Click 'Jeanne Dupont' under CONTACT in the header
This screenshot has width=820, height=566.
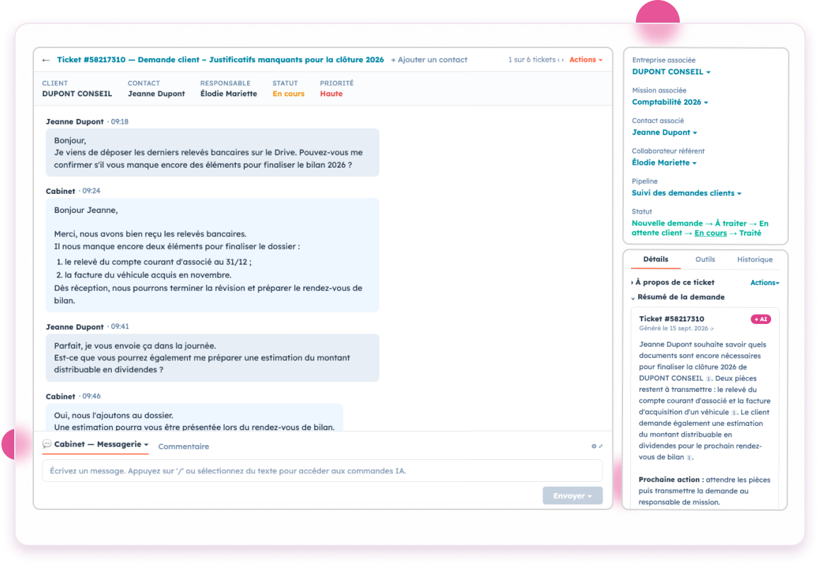coord(156,94)
